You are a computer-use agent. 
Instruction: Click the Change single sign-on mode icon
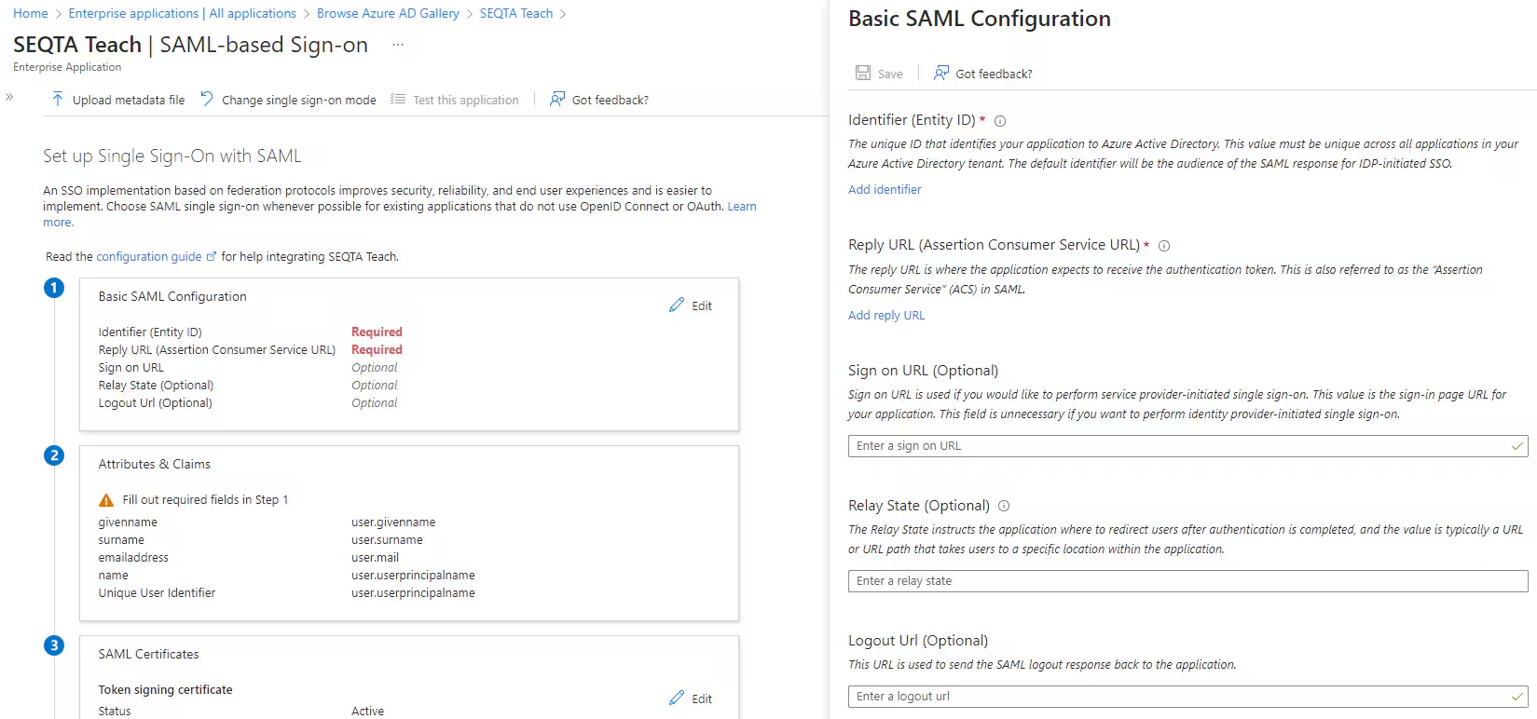[x=207, y=100]
